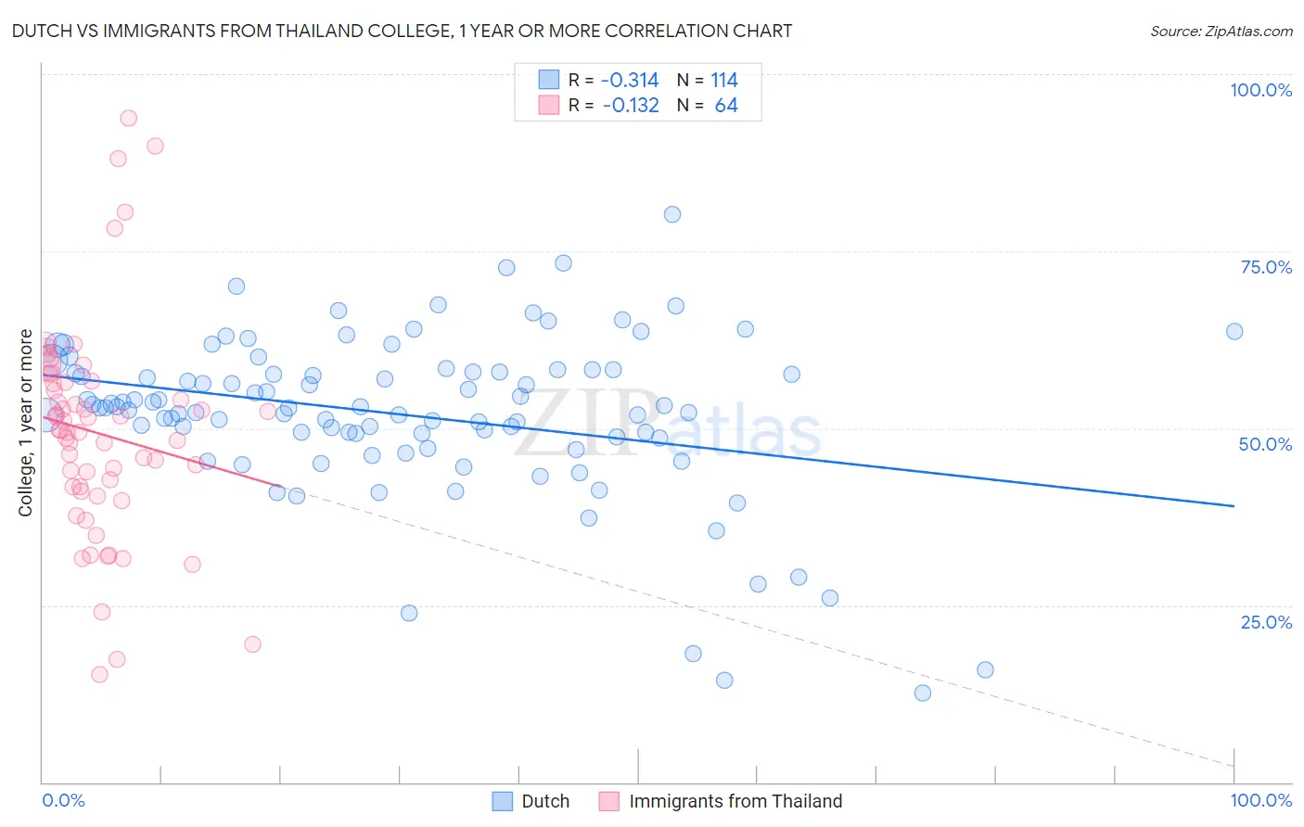Screen dimensions: 1304x827
Task: Select the Immigrants from Thailand legend label
Action: pos(735,801)
